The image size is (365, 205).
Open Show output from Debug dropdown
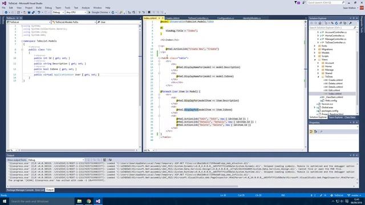click(x=56, y=160)
